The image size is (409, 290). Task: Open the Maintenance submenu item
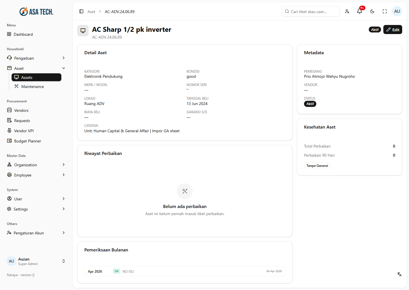pos(36,86)
